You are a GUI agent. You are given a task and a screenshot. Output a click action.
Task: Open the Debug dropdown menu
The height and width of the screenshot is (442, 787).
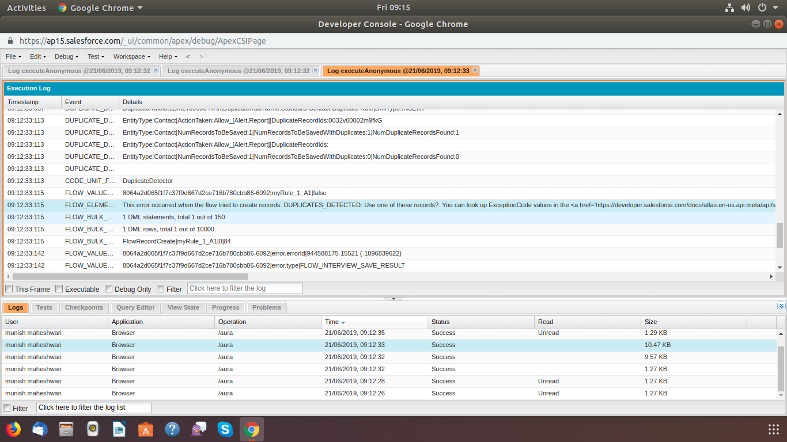click(x=67, y=56)
